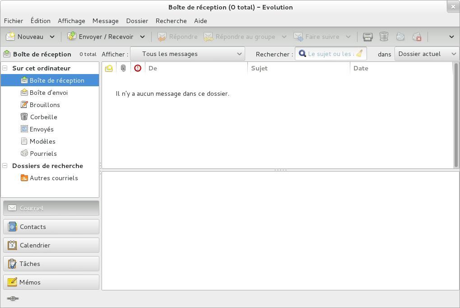Sort by message status column
Screen dimensions: 460x308
(109, 68)
